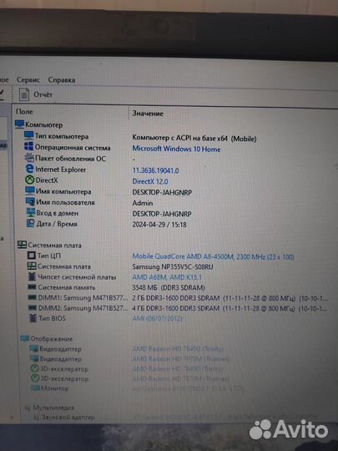Select the Операционная система field label

click(x=73, y=148)
